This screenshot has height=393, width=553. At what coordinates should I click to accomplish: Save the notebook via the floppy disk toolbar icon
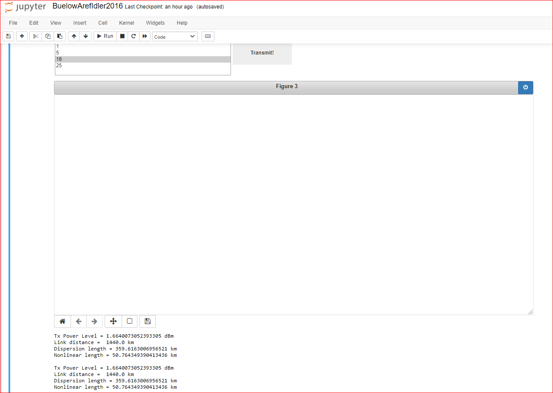pos(8,36)
